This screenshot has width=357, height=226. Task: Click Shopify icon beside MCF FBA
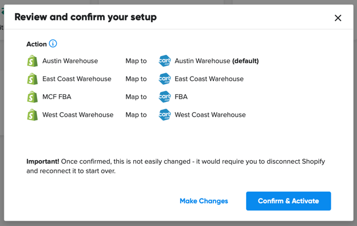click(33, 97)
